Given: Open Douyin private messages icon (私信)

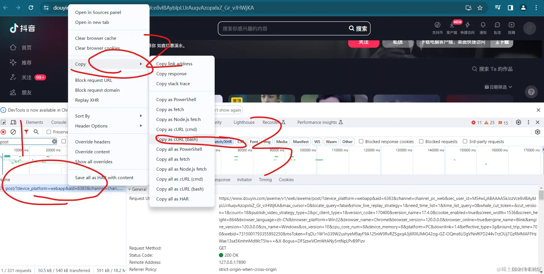Looking at the screenshot, I should 497,28.
